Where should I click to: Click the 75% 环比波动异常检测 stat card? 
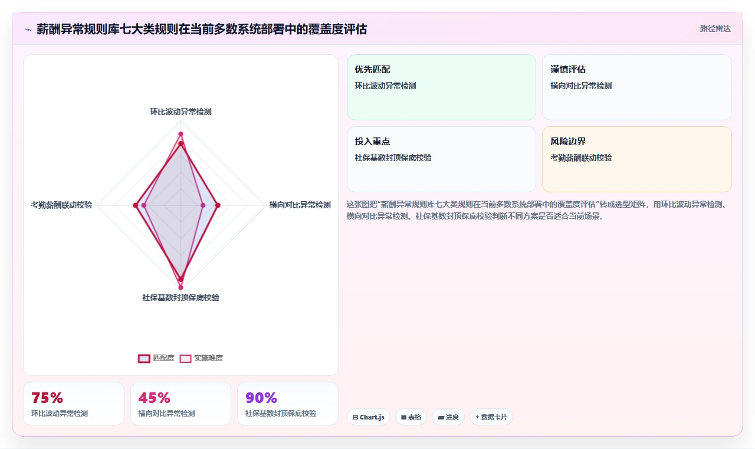(x=74, y=404)
